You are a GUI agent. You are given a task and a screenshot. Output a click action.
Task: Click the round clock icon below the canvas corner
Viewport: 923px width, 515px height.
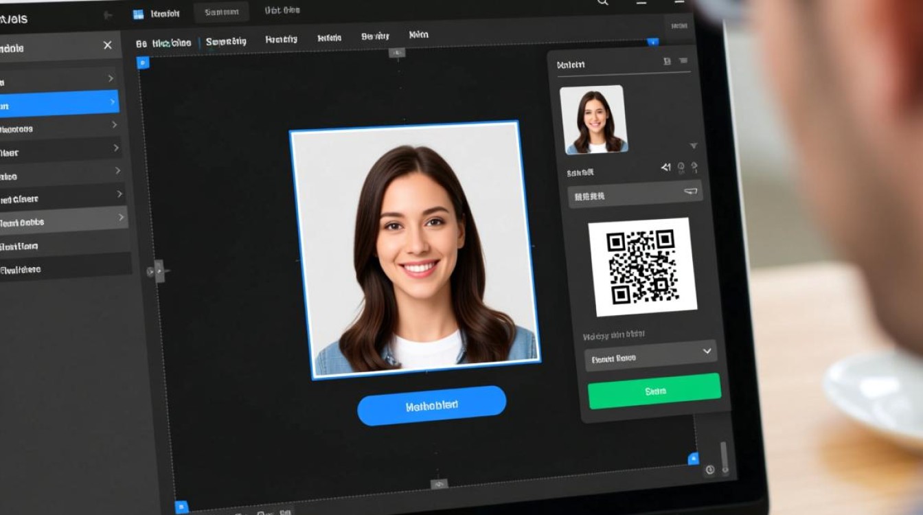(x=709, y=470)
